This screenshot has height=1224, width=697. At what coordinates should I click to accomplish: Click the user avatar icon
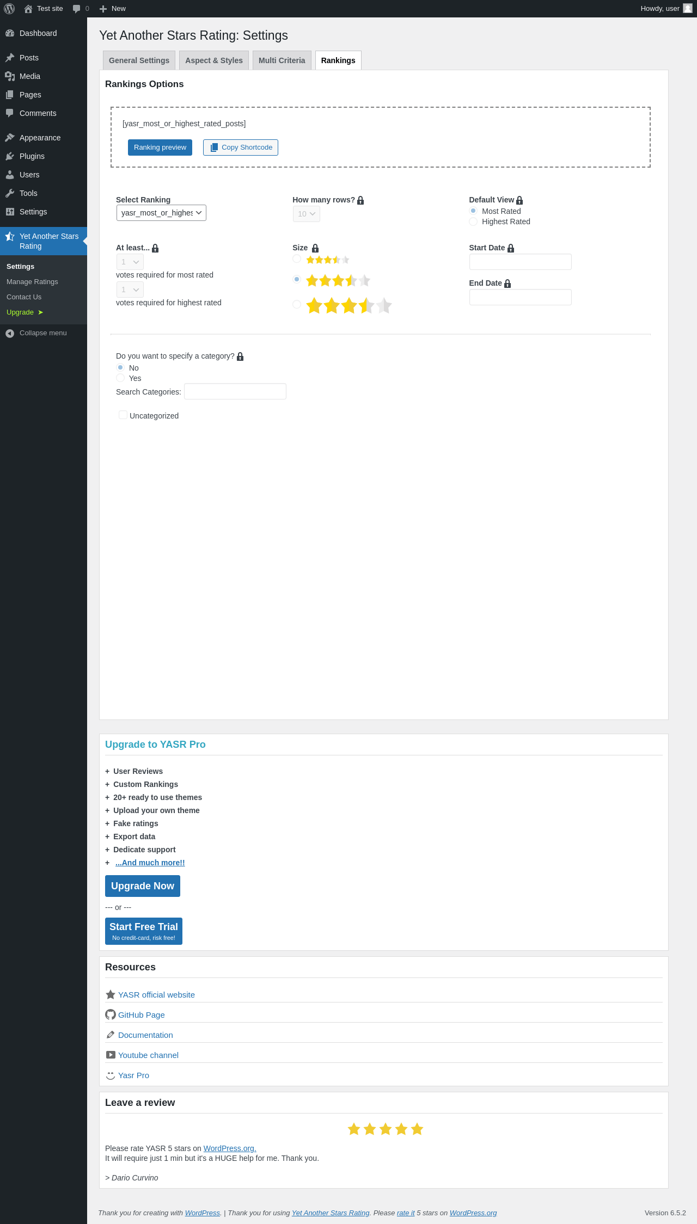pos(688,8)
